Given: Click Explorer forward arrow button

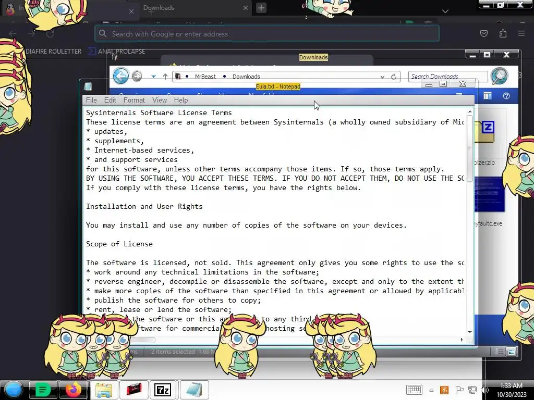Looking at the screenshot, I should coord(137,76).
